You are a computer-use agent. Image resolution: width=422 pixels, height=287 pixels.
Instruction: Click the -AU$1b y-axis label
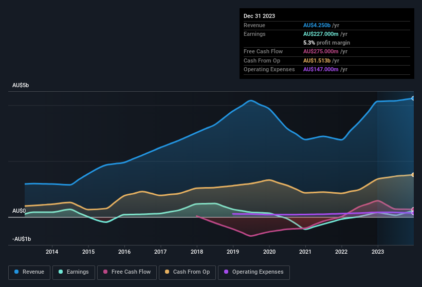click(22, 239)
